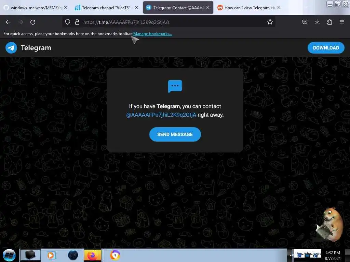The width and height of the screenshot is (350, 262).
Task: Show hidden system tray icons
Action: (x=291, y=255)
